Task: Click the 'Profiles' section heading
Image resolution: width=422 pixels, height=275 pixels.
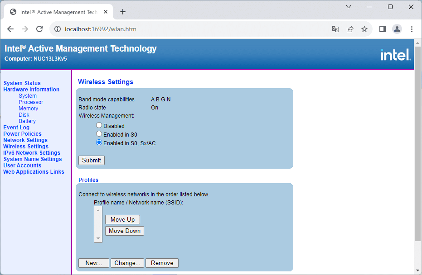Action: pos(88,180)
